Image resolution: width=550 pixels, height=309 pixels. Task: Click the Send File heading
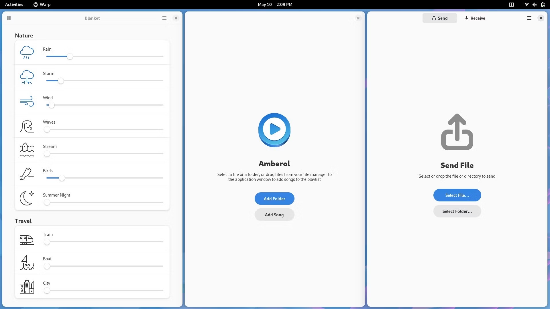pos(457,165)
